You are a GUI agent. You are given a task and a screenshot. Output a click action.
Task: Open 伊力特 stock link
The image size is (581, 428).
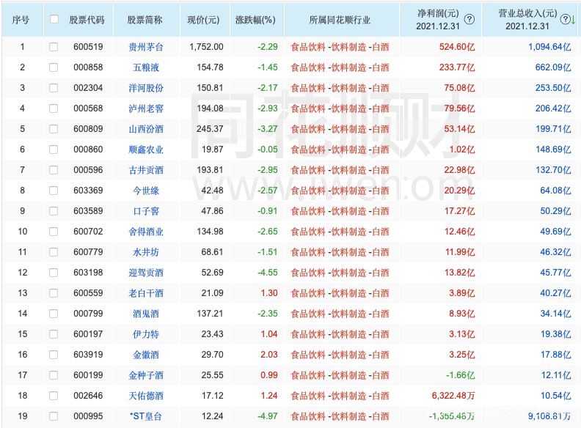[x=146, y=334]
